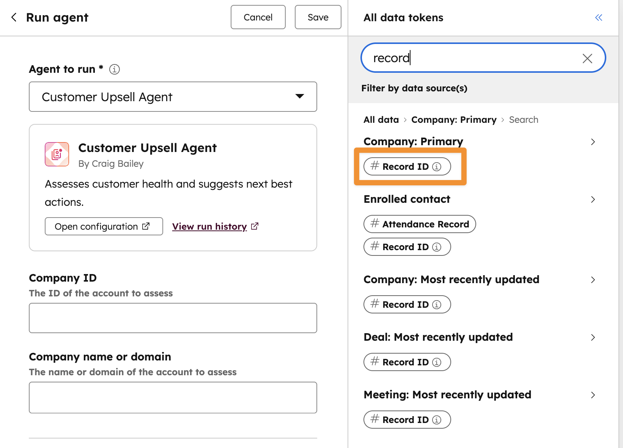Click the info icon next to Agent to run
623x448 pixels.
coord(114,69)
